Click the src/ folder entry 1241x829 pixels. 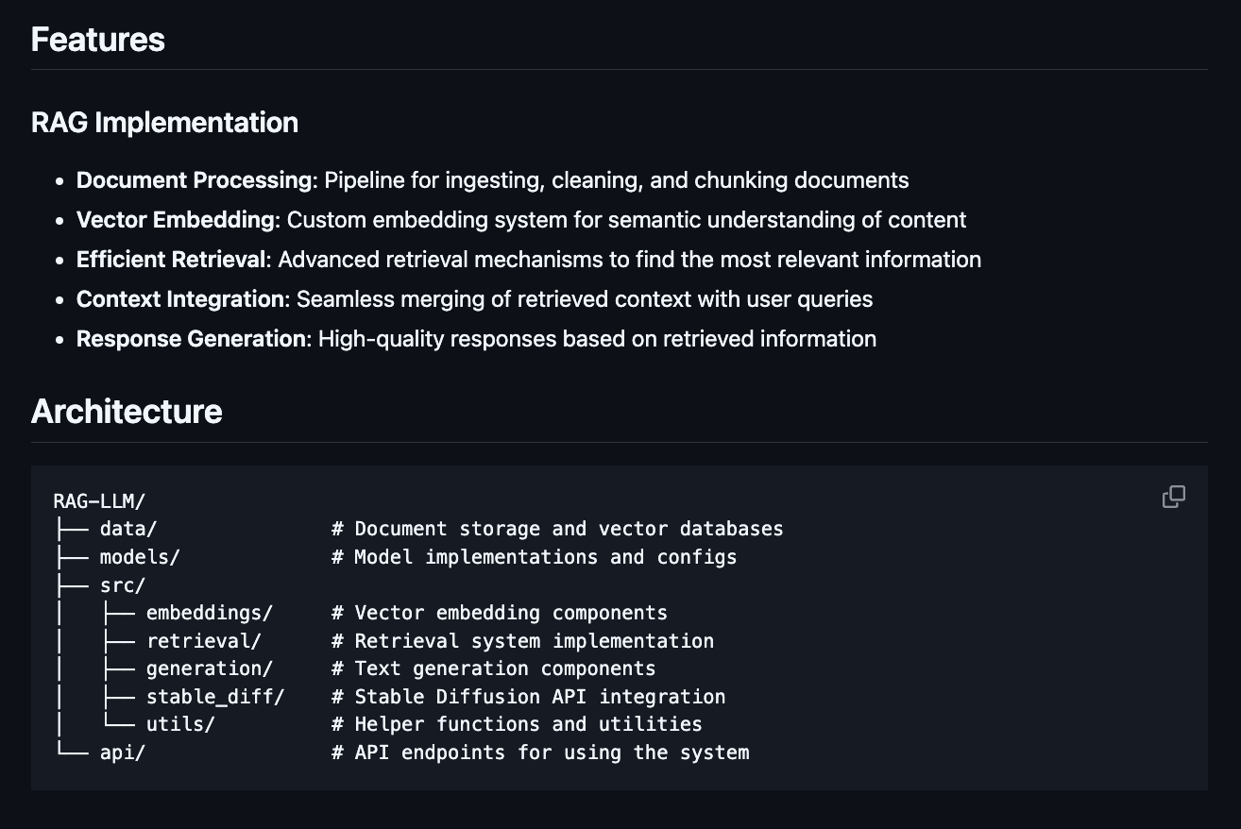pos(123,585)
